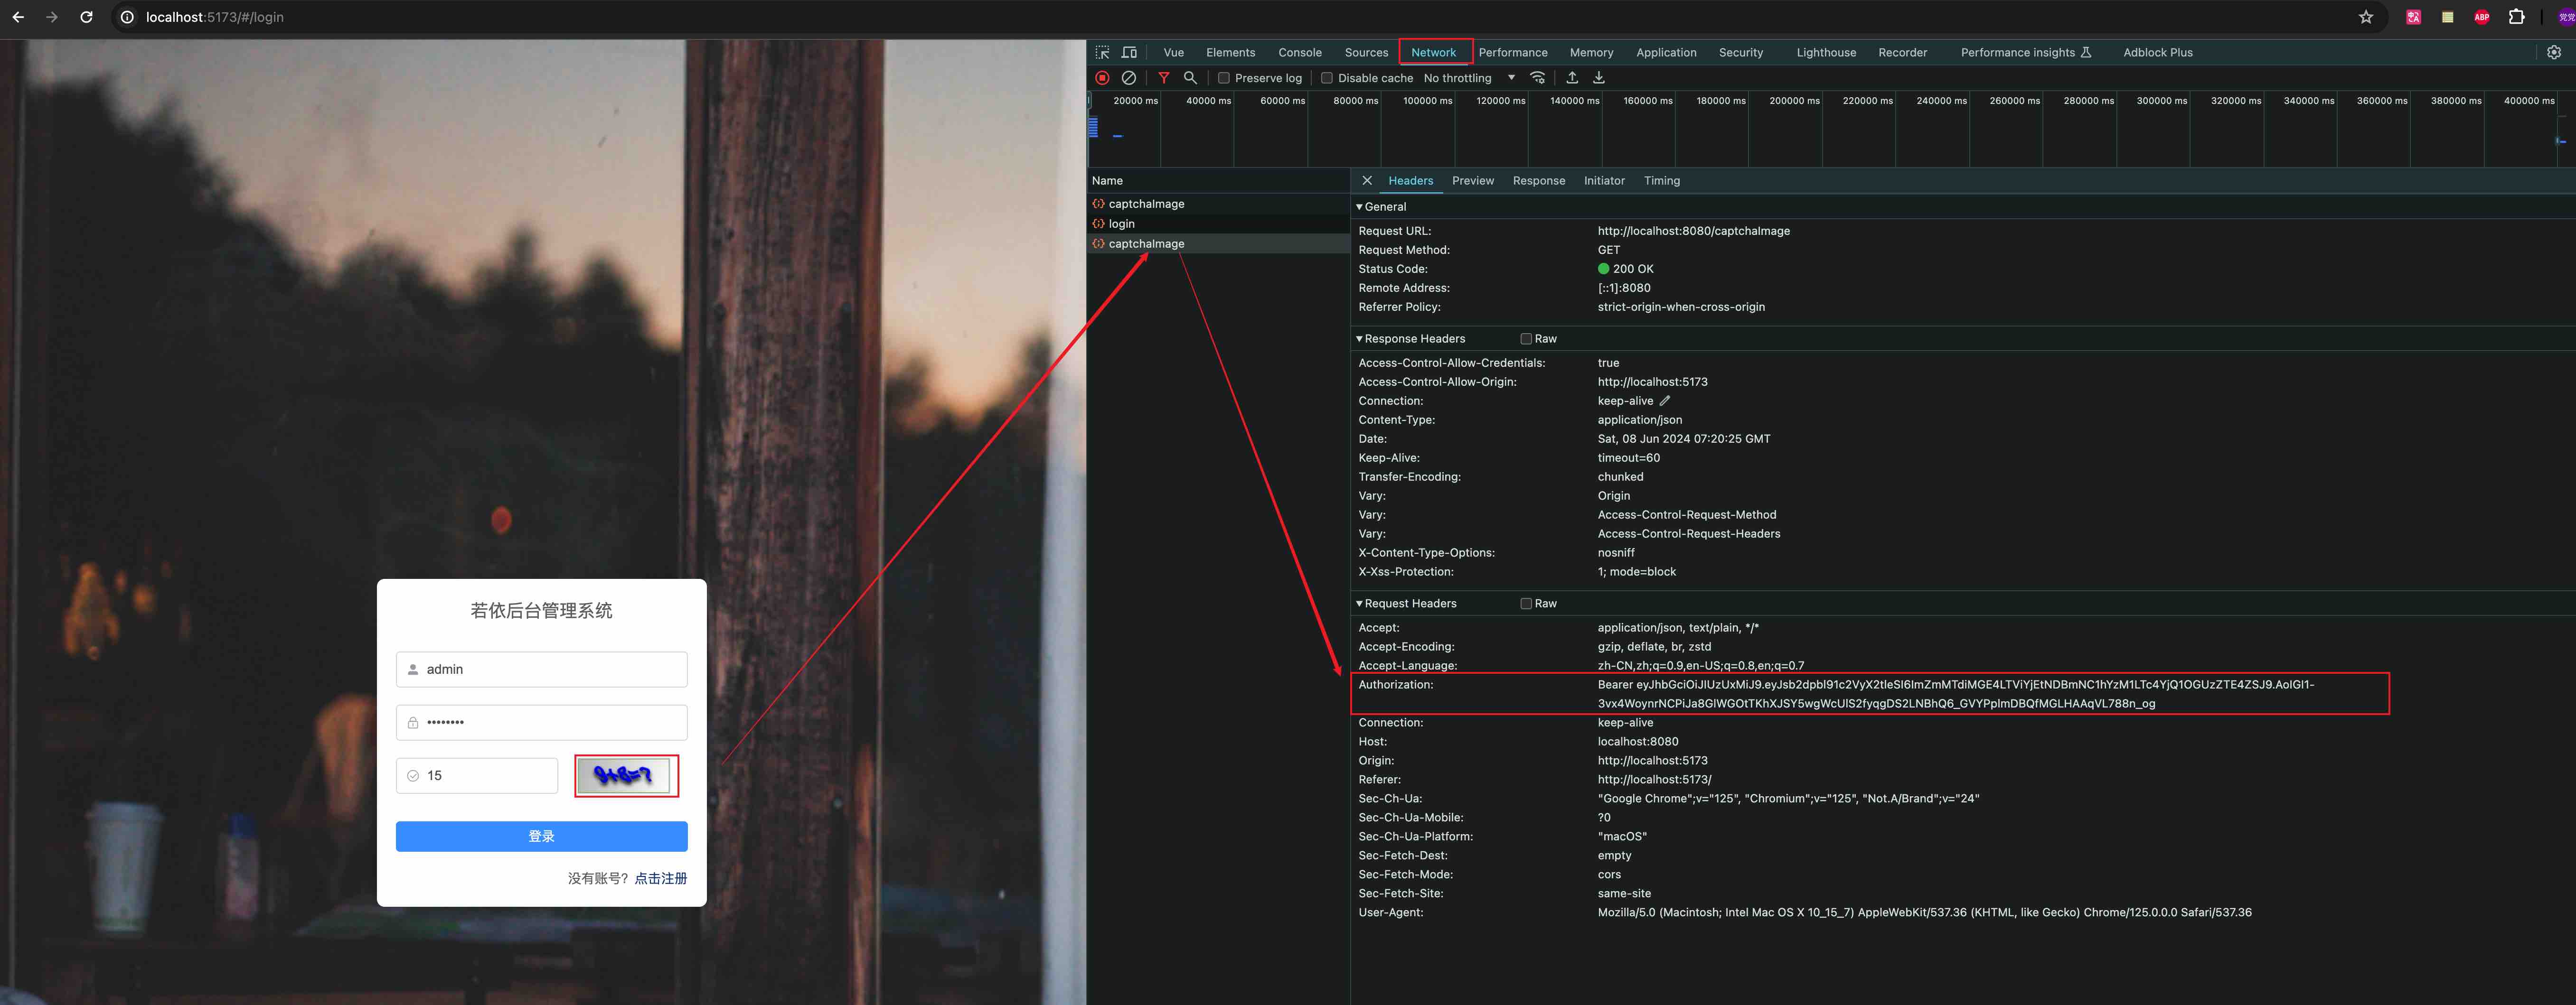Open the Memory tab
The height and width of the screenshot is (1005, 2576).
pyautogui.click(x=1592, y=53)
